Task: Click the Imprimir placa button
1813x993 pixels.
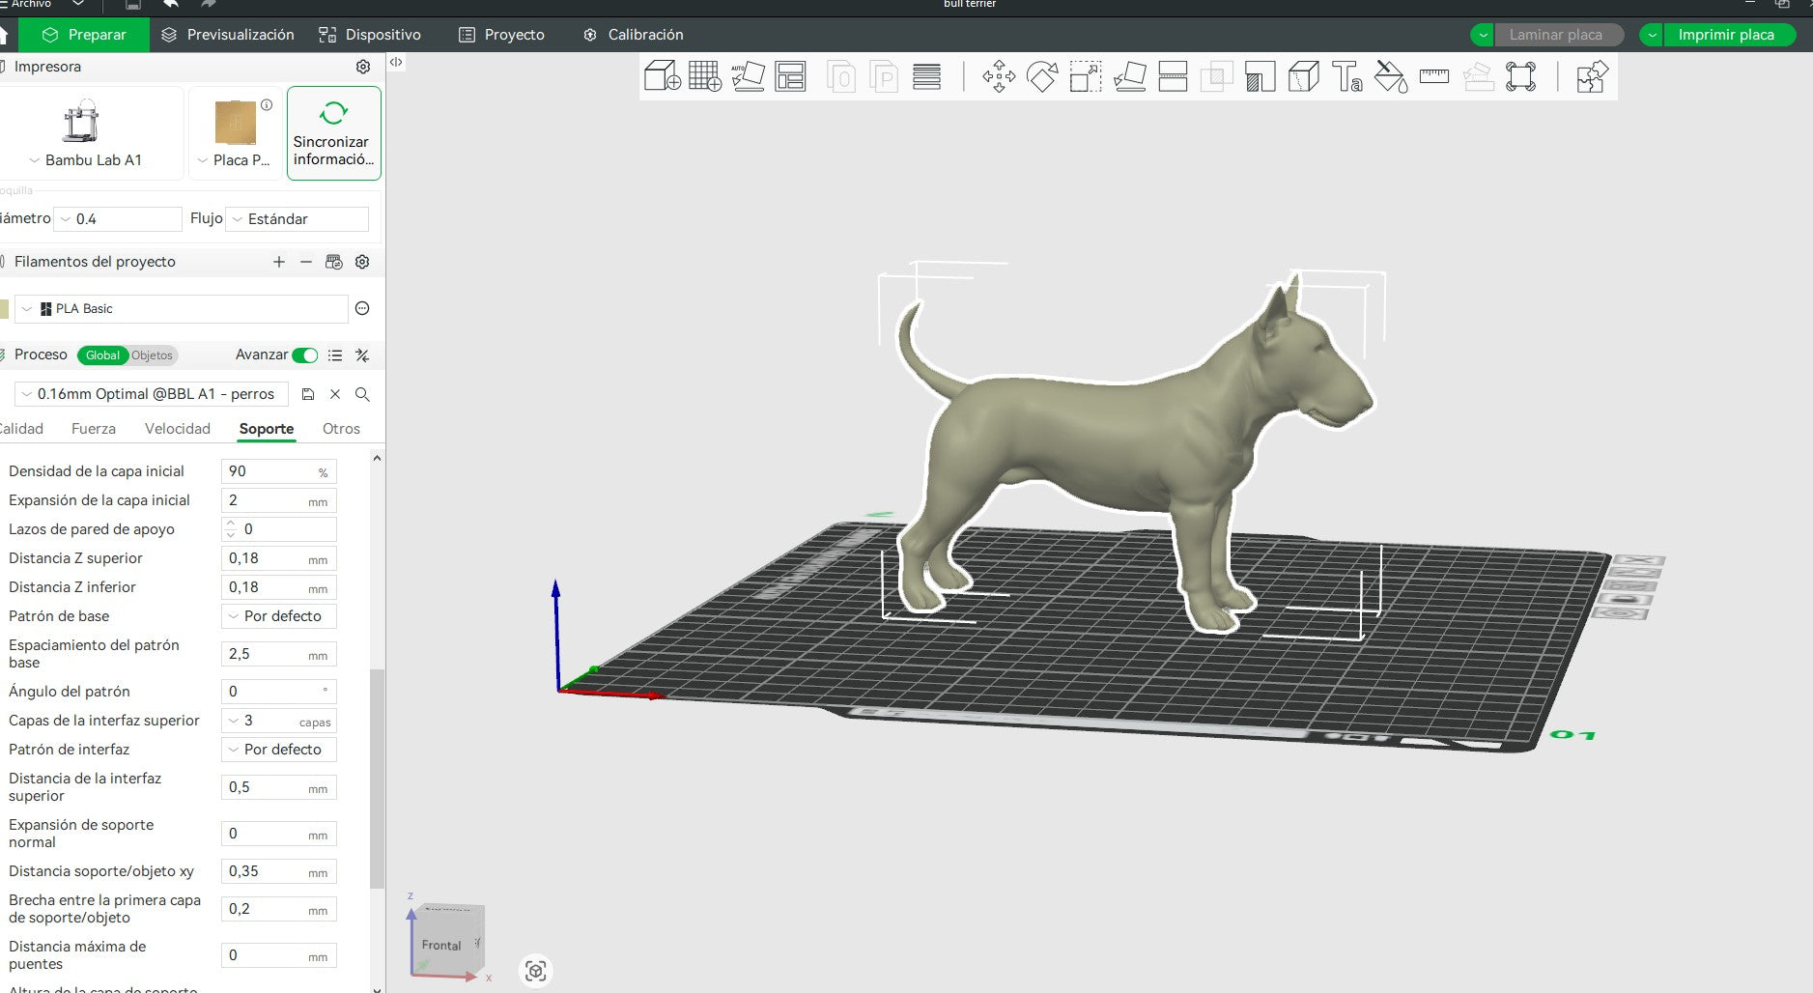Action: [x=1729, y=35]
